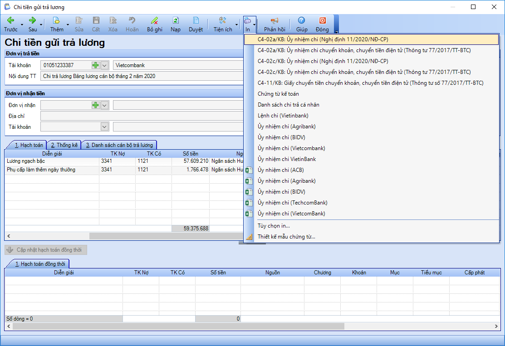Select Phụ cấp làm thêm ngày thường row

(124, 170)
